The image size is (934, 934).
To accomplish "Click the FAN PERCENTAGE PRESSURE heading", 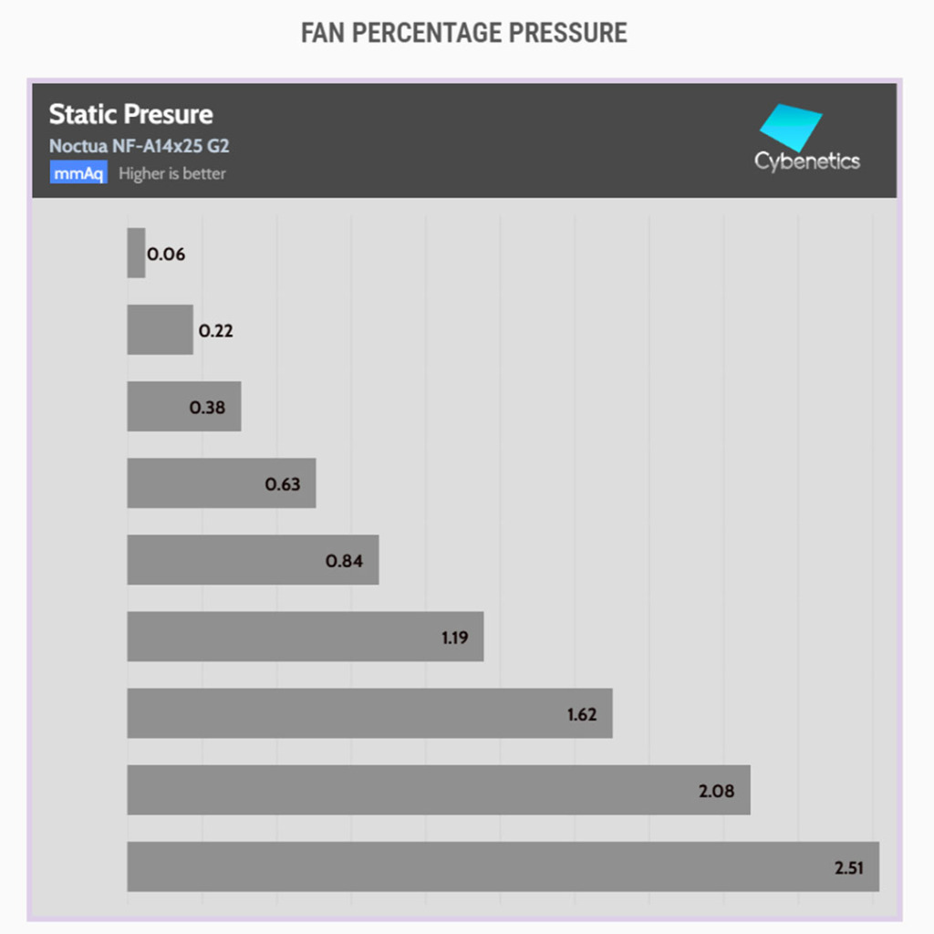I will [464, 34].
